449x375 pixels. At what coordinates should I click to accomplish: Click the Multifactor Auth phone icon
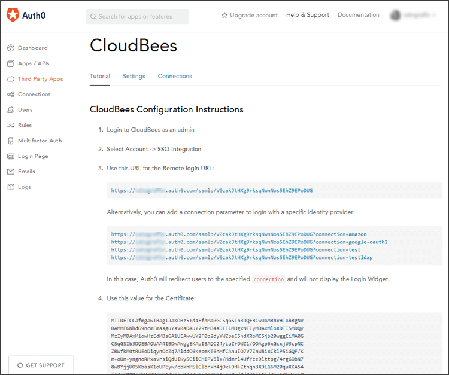[x=11, y=141]
